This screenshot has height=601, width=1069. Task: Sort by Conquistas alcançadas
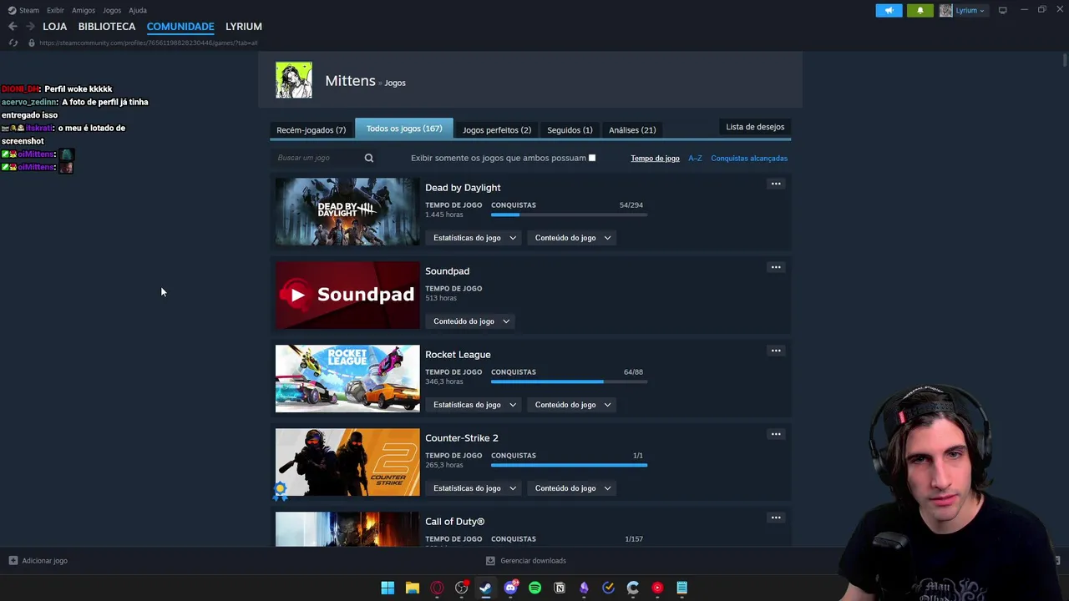coord(749,158)
